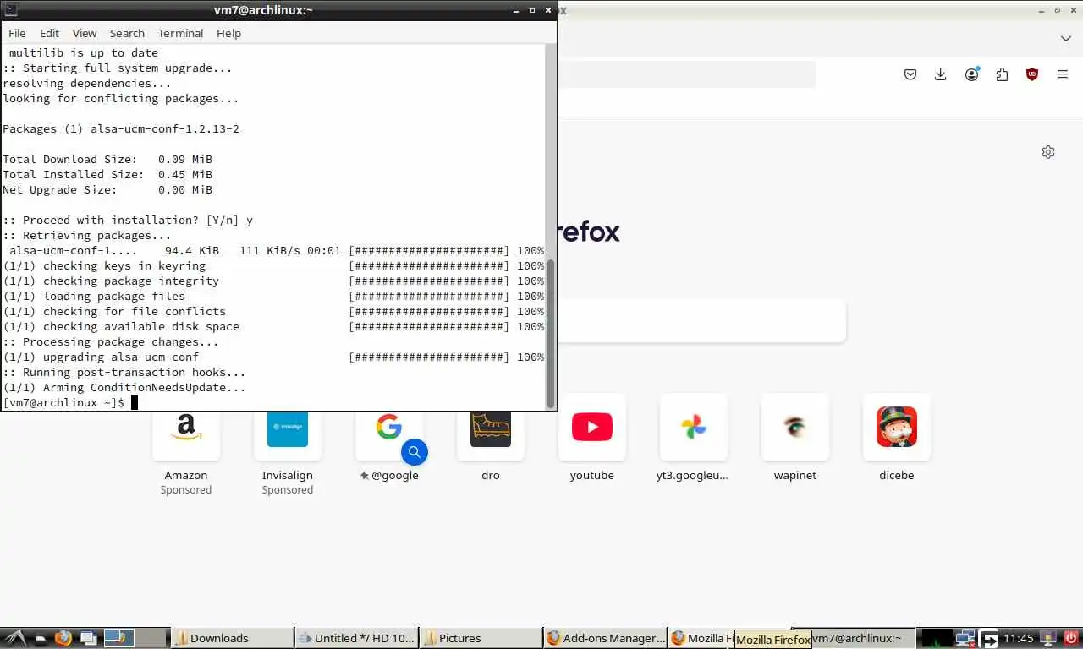Open Firefox downloads arrow icon
The height and width of the screenshot is (649, 1083).
(x=940, y=74)
